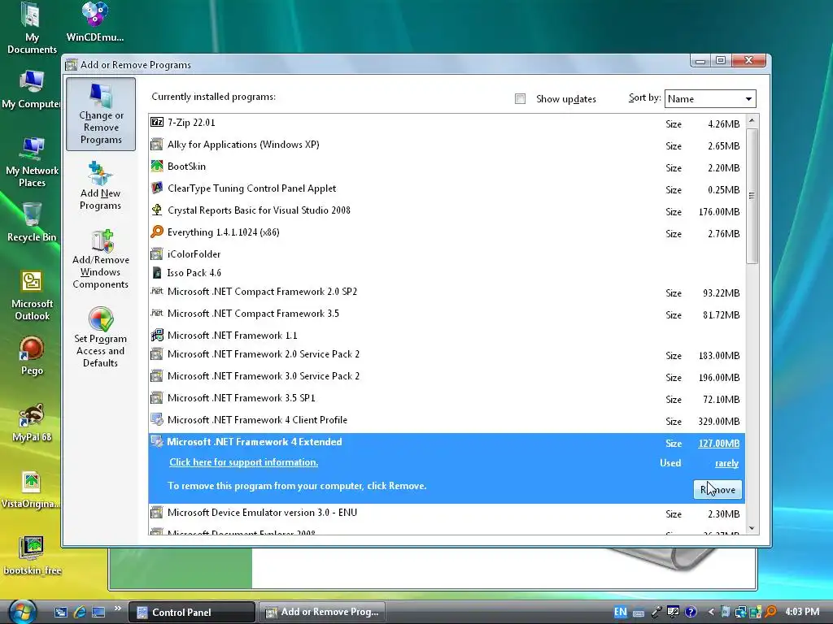833x624 pixels.
Task: Click the program list scrollbar down arrow
Action: pyautogui.click(x=752, y=528)
